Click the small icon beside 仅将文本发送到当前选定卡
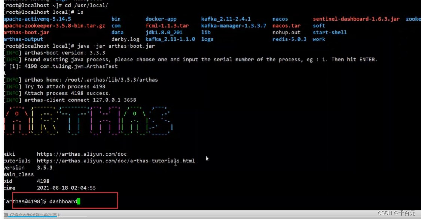Viewport: 421px width, 219px height. 6,215
